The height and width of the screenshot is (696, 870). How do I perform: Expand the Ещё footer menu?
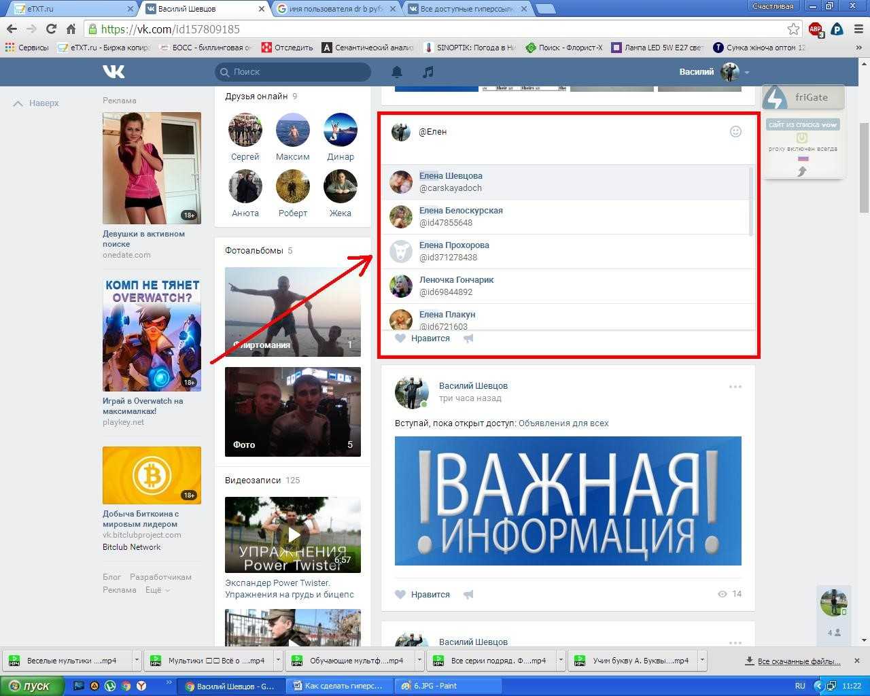158,590
